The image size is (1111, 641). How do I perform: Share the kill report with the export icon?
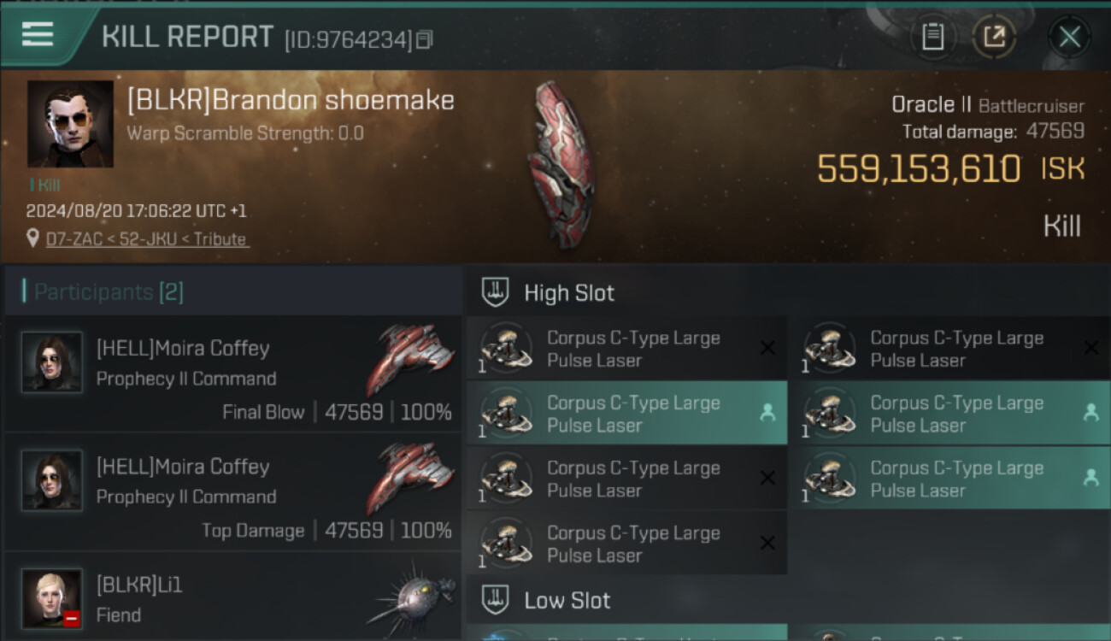click(994, 37)
